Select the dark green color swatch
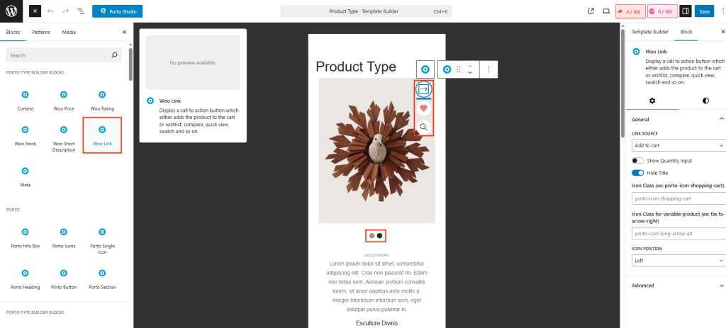The image size is (726, 328). [380, 235]
